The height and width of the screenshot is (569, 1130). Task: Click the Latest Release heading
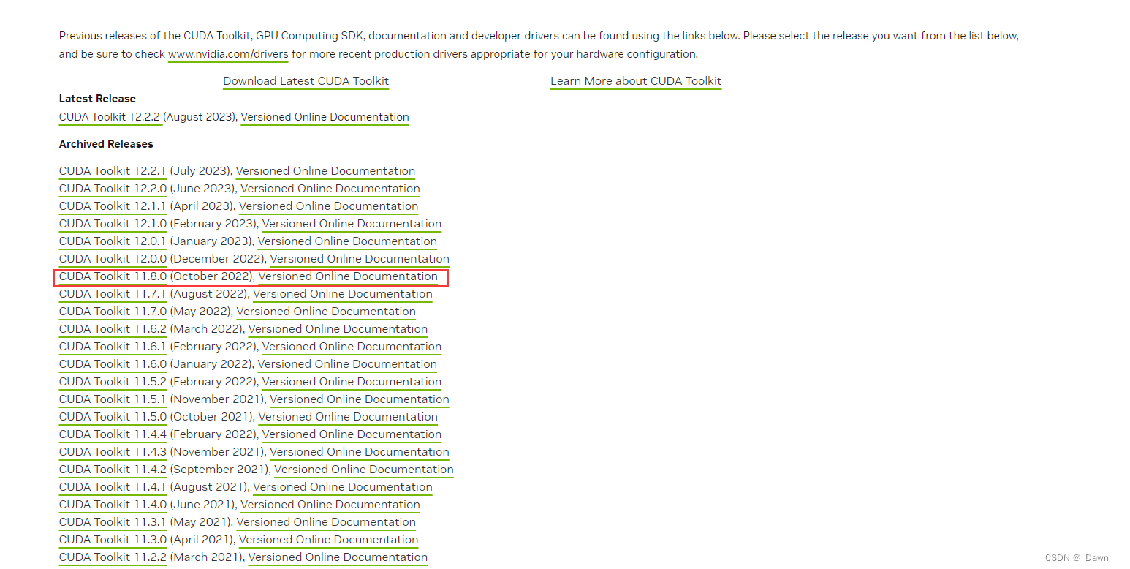coord(97,99)
